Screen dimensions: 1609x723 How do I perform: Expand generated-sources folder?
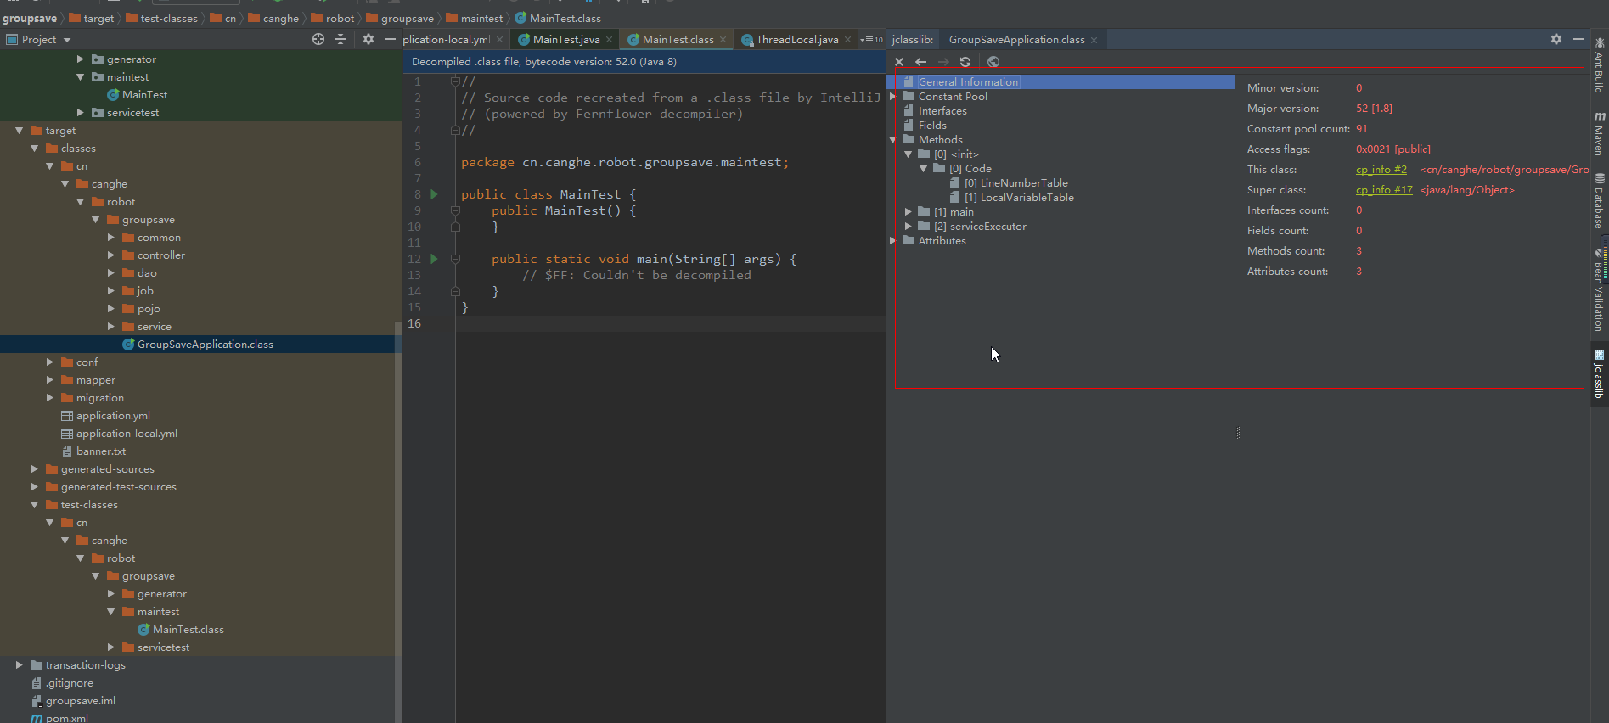[35, 469]
